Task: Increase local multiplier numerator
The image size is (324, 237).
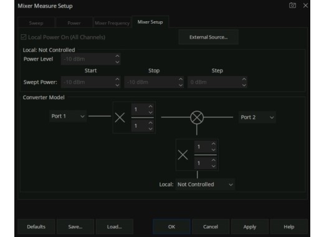Action: (x=214, y=143)
